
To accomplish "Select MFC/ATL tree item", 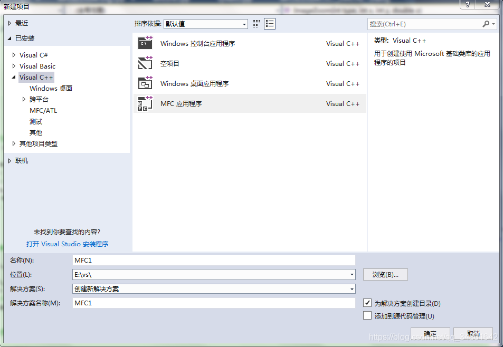I will pos(43,111).
